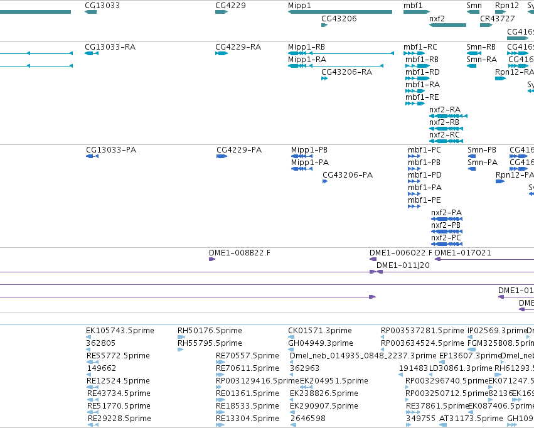Select transcript CG13033-RA
The height and width of the screenshot is (428, 534).
point(92,53)
